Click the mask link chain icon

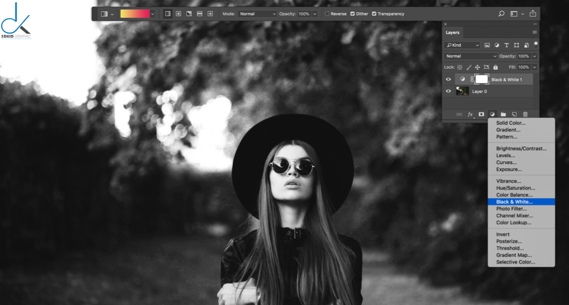(472, 79)
